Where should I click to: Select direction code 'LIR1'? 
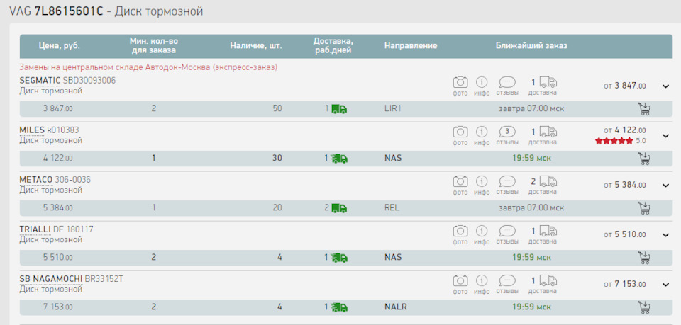393,109
